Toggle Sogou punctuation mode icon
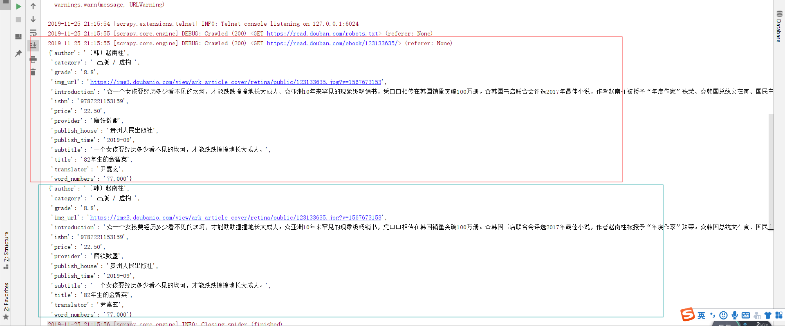This screenshot has width=785, height=326. click(x=713, y=315)
